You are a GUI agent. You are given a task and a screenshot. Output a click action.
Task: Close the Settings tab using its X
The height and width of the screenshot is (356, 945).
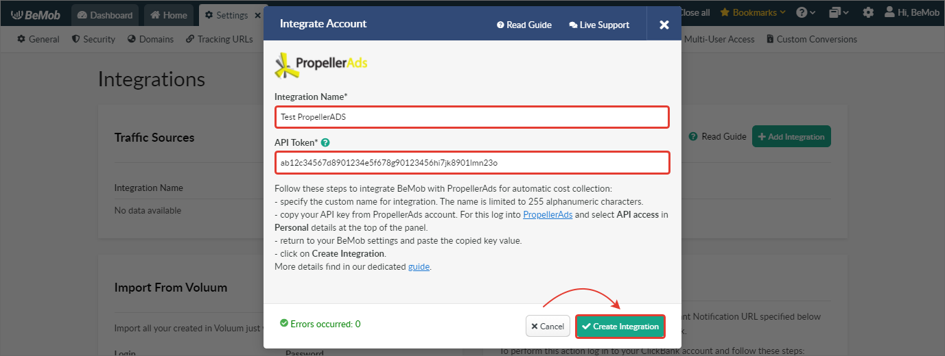click(257, 15)
